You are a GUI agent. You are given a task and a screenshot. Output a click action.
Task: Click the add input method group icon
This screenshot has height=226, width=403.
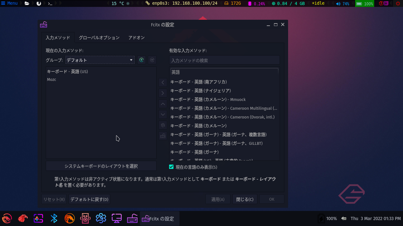pos(142,60)
